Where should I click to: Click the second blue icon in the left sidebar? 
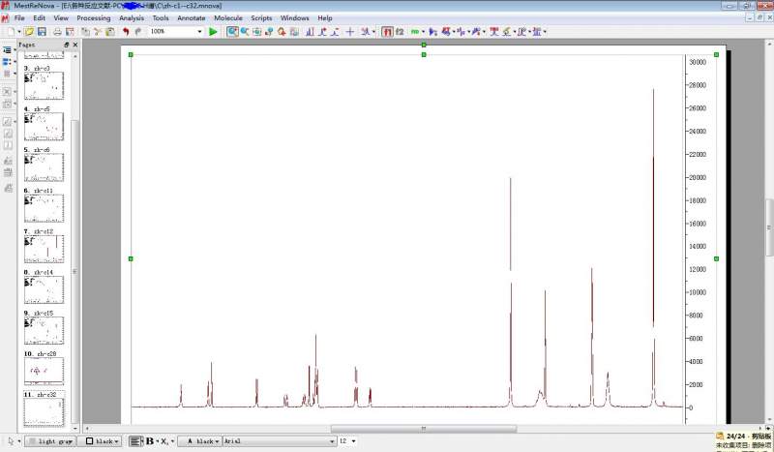click(7, 62)
